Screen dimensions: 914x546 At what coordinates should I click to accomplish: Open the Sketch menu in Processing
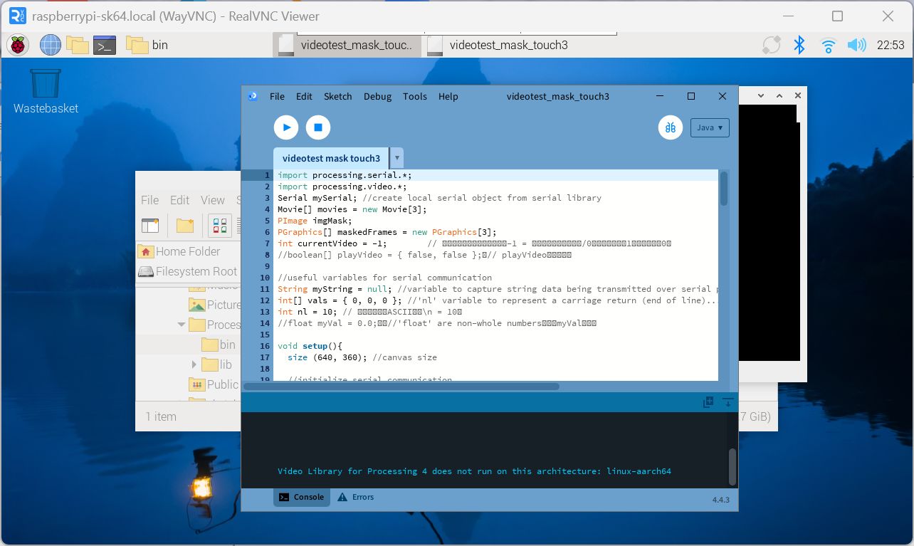(338, 96)
